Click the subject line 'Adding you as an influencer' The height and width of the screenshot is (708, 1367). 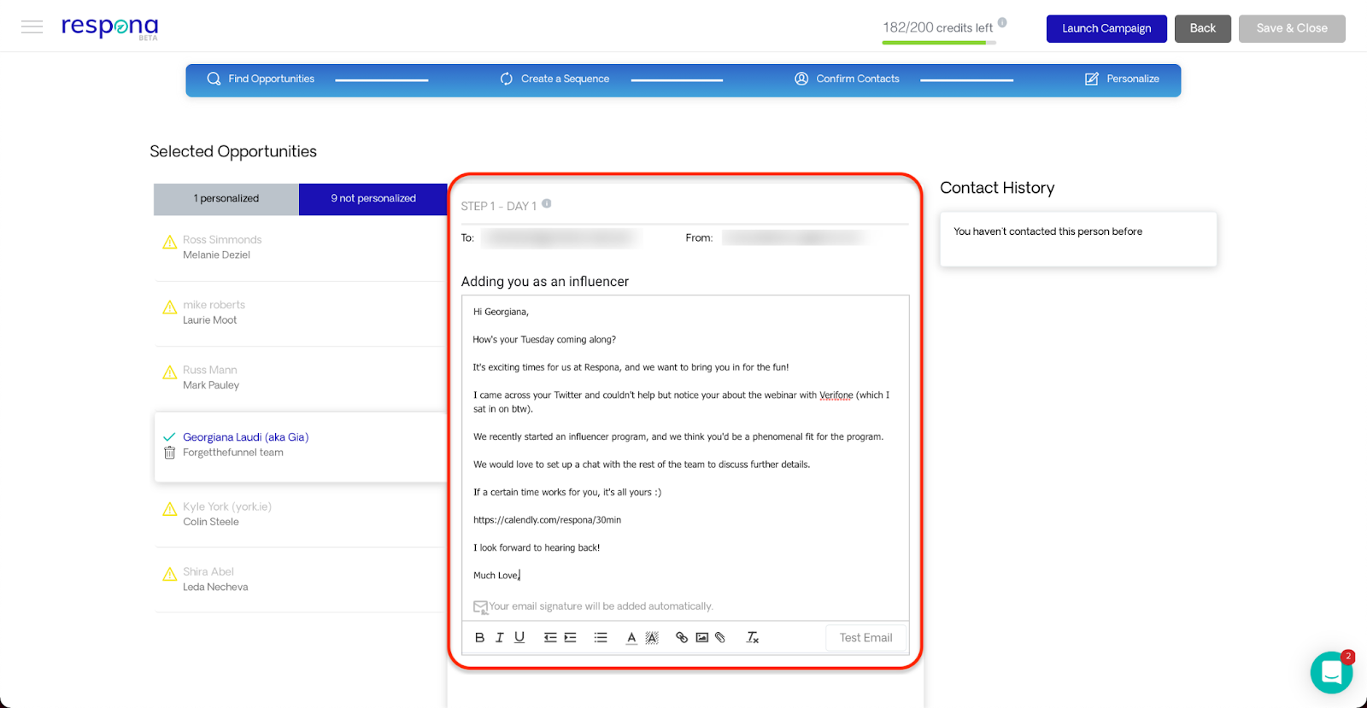tap(545, 282)
